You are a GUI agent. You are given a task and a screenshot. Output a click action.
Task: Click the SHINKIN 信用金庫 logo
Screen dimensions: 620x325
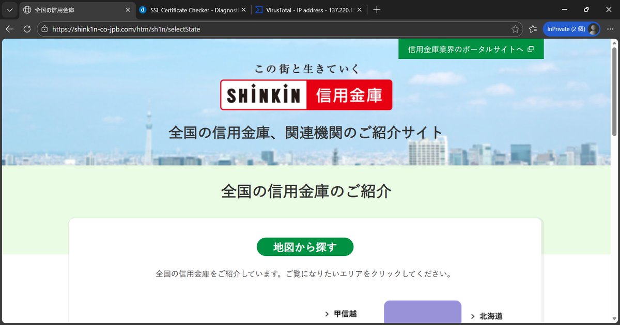[x=306, y=94]
